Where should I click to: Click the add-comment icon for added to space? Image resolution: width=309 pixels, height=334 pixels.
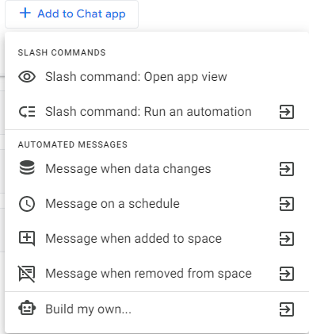[x=27, y=239]
